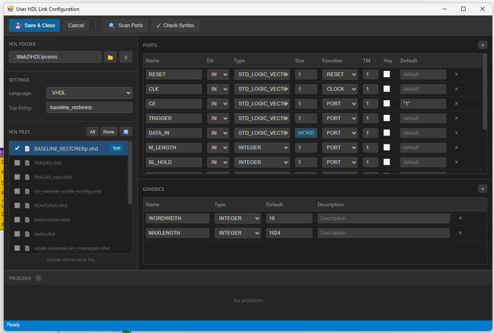Click file icon of ftdi245_cdc.vhd
The width and height of the screenshot is (494, 333).
[27, 177]
